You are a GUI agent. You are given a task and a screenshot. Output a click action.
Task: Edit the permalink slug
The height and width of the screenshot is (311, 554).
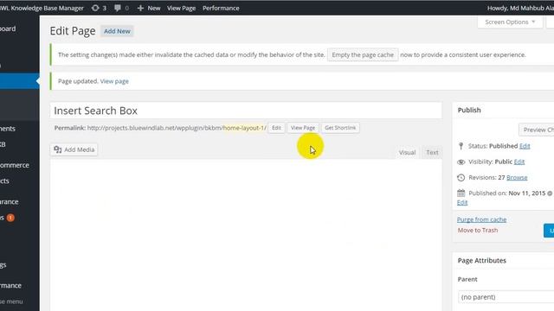(x=276, y=128)
